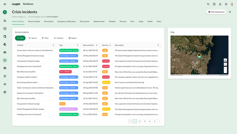This screenshot has width=237, height=134.
Task: Click Edit dashboard button
Action: pyautogui.click(x=216, y=12)
